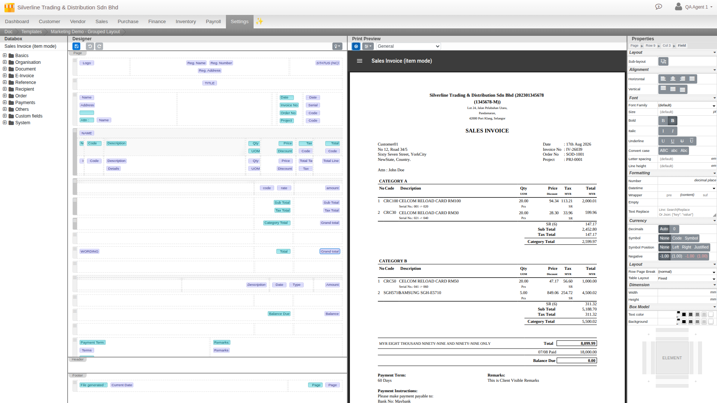Justify text horizontally
This screenshot has width=717, height=403.
(692, 79)
